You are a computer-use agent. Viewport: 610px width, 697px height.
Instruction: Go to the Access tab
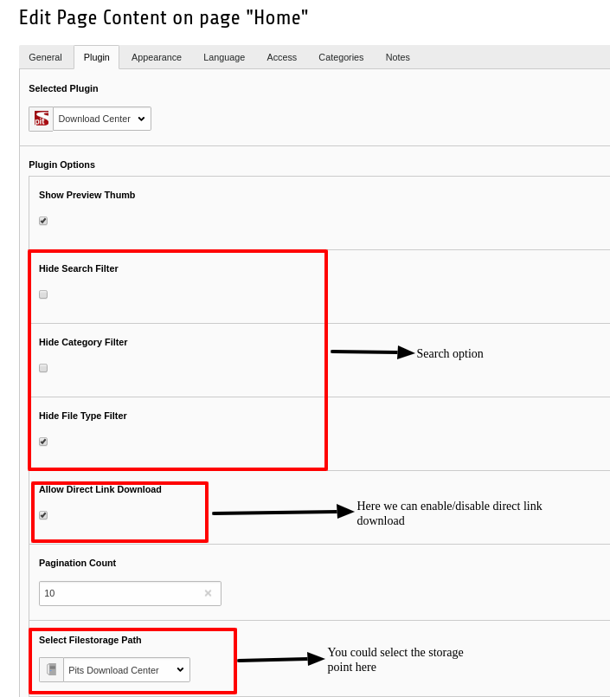pos(282,57)
